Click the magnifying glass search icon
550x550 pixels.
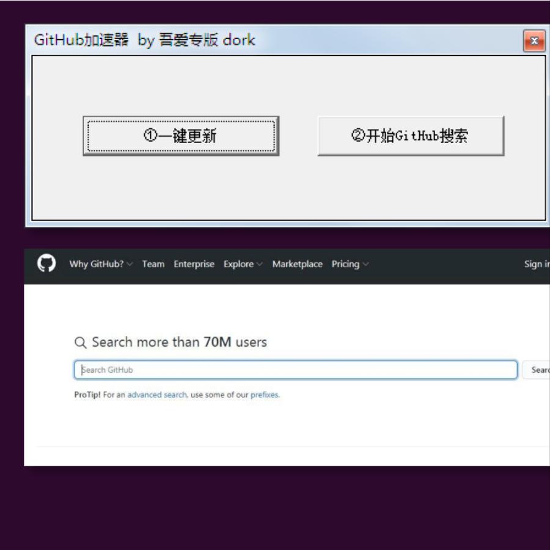pos(81,342)
